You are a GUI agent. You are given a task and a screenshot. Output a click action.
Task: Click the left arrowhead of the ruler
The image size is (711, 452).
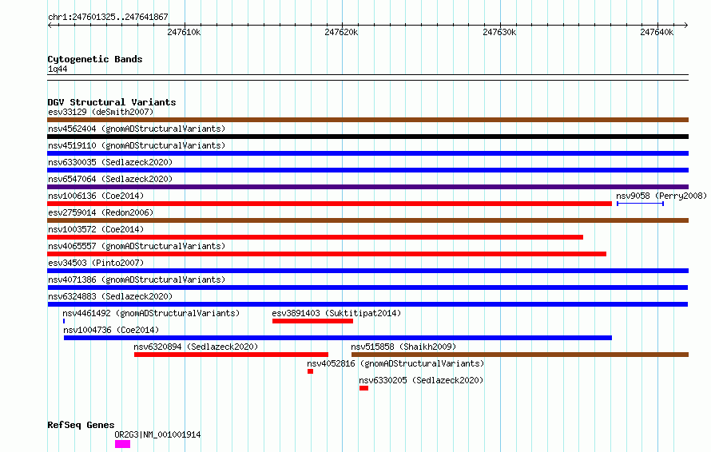click(50, 26)
